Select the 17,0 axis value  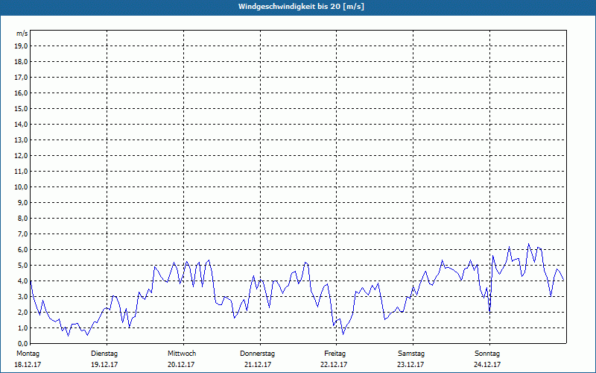tap(21, 78)
